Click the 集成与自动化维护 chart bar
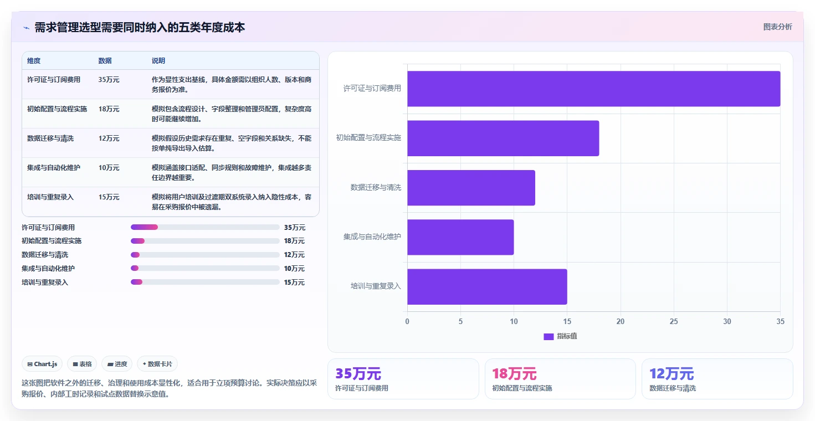815x421 pixels. (x=460, y=237)
